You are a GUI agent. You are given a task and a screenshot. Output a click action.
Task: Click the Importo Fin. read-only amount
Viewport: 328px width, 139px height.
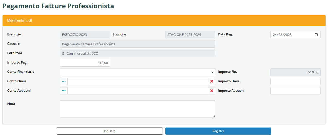coord(295,72)
